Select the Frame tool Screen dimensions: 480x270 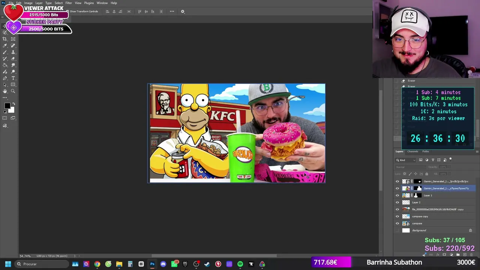13,39
